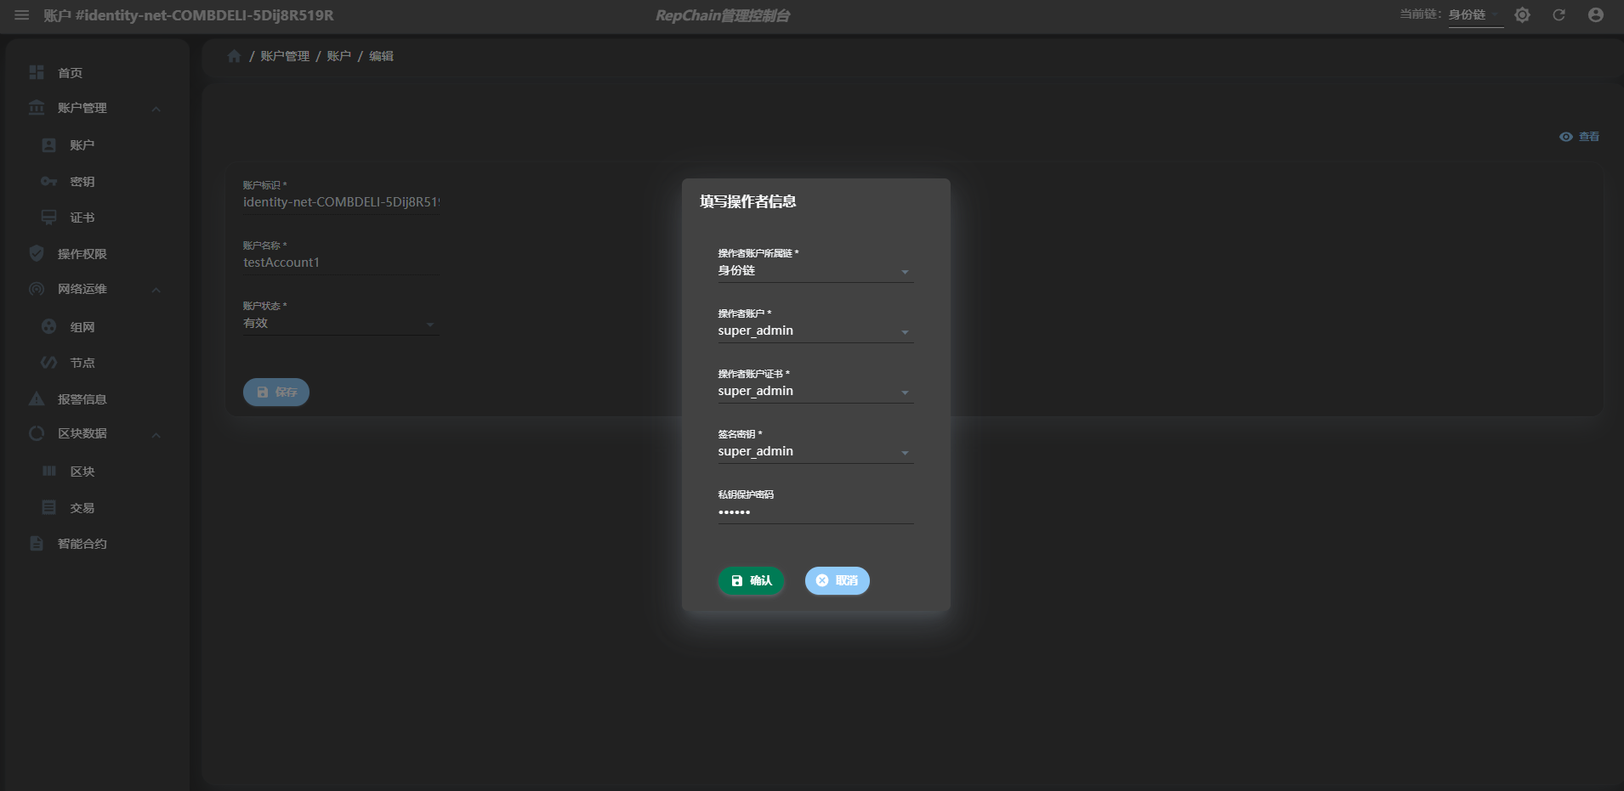The width and height of the screenshot is (1624, 791).
Task: Click the 操作权限 shield icon
Action: tap(37, 253)
